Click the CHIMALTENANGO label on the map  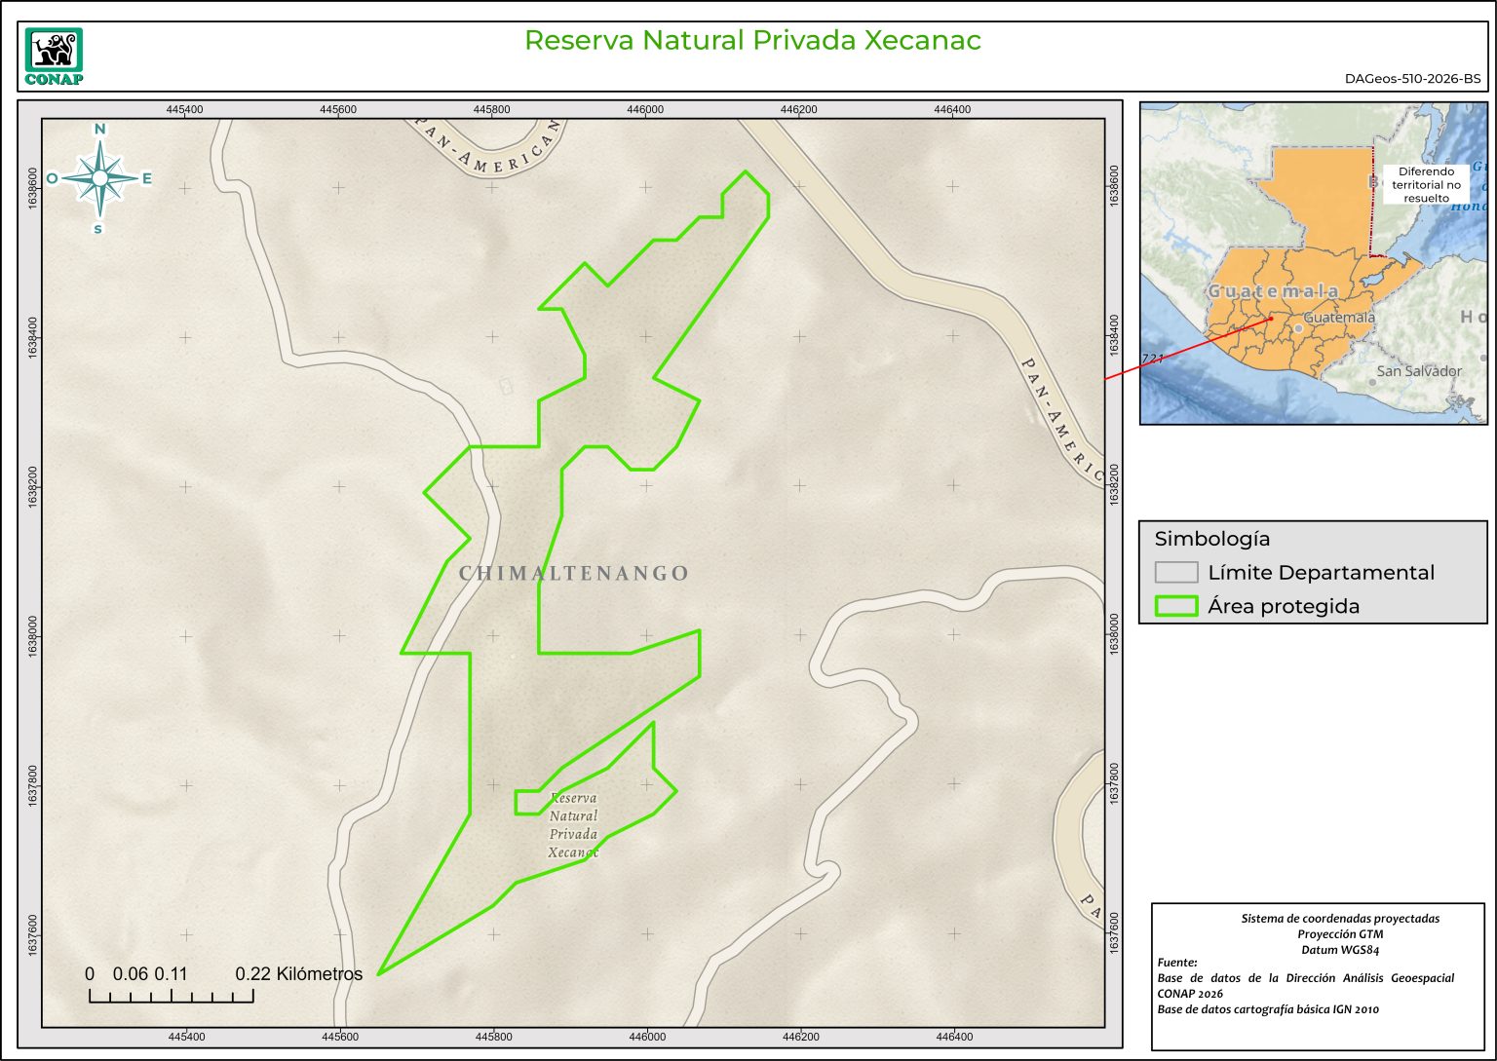click(574, 574)
